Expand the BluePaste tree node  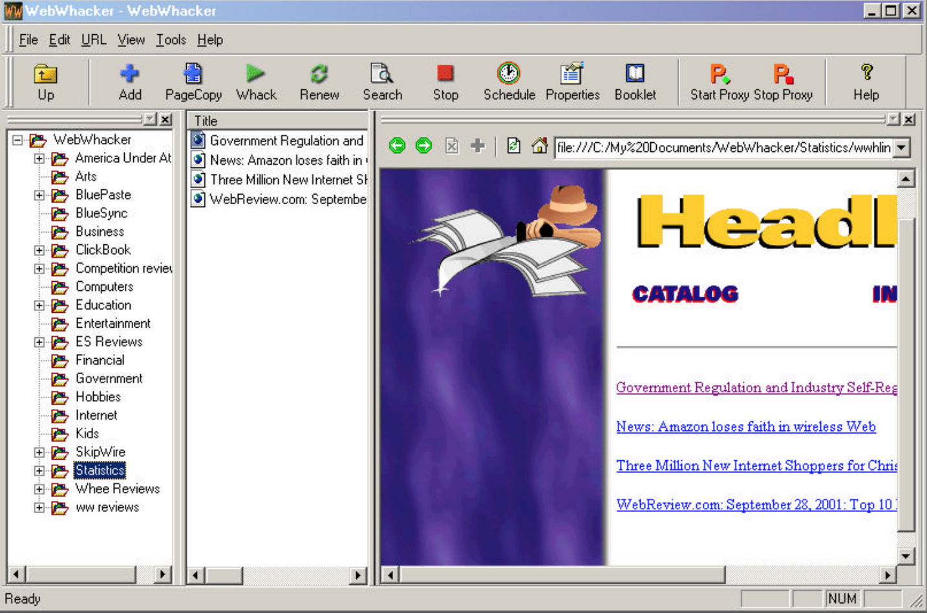40,195
